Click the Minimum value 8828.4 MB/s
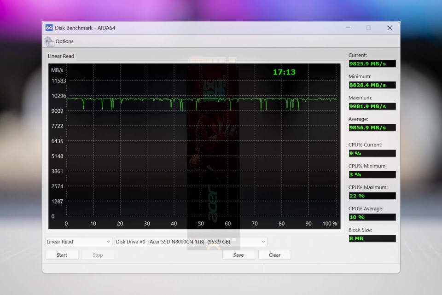Viewport: 442px width, 295px height. click(372, 85)
